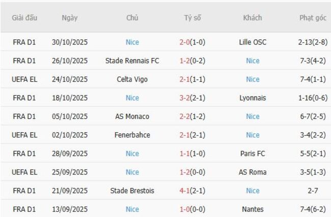
Task: Click the 3-2(2-1) score result
Action: click(192, 98)
